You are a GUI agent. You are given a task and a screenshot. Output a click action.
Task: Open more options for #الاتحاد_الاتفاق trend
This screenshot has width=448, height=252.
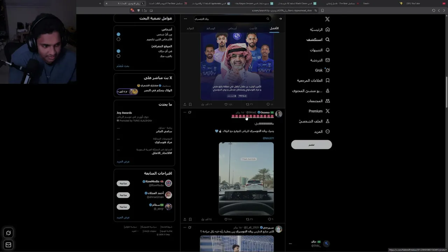click(x=118, y=150)
